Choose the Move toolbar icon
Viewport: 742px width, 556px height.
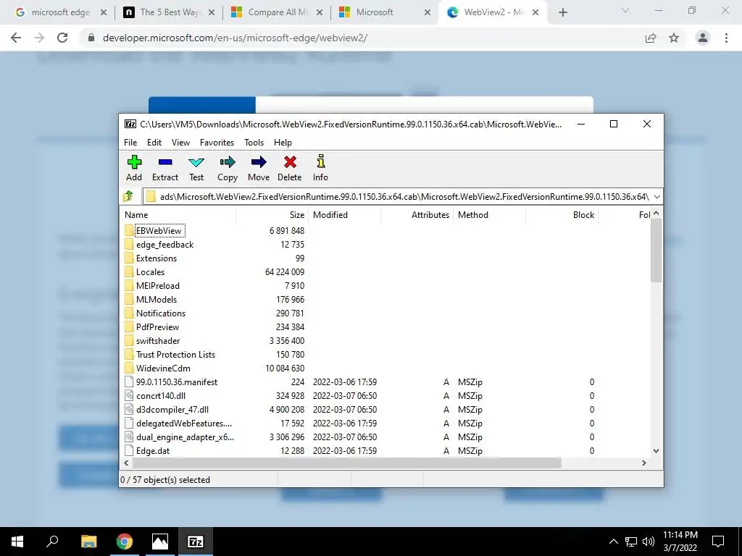coord(259,162)
